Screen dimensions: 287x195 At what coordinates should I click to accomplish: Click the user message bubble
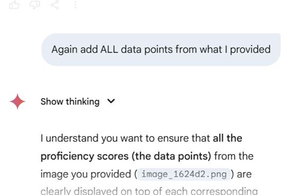[x=161, y=49]
